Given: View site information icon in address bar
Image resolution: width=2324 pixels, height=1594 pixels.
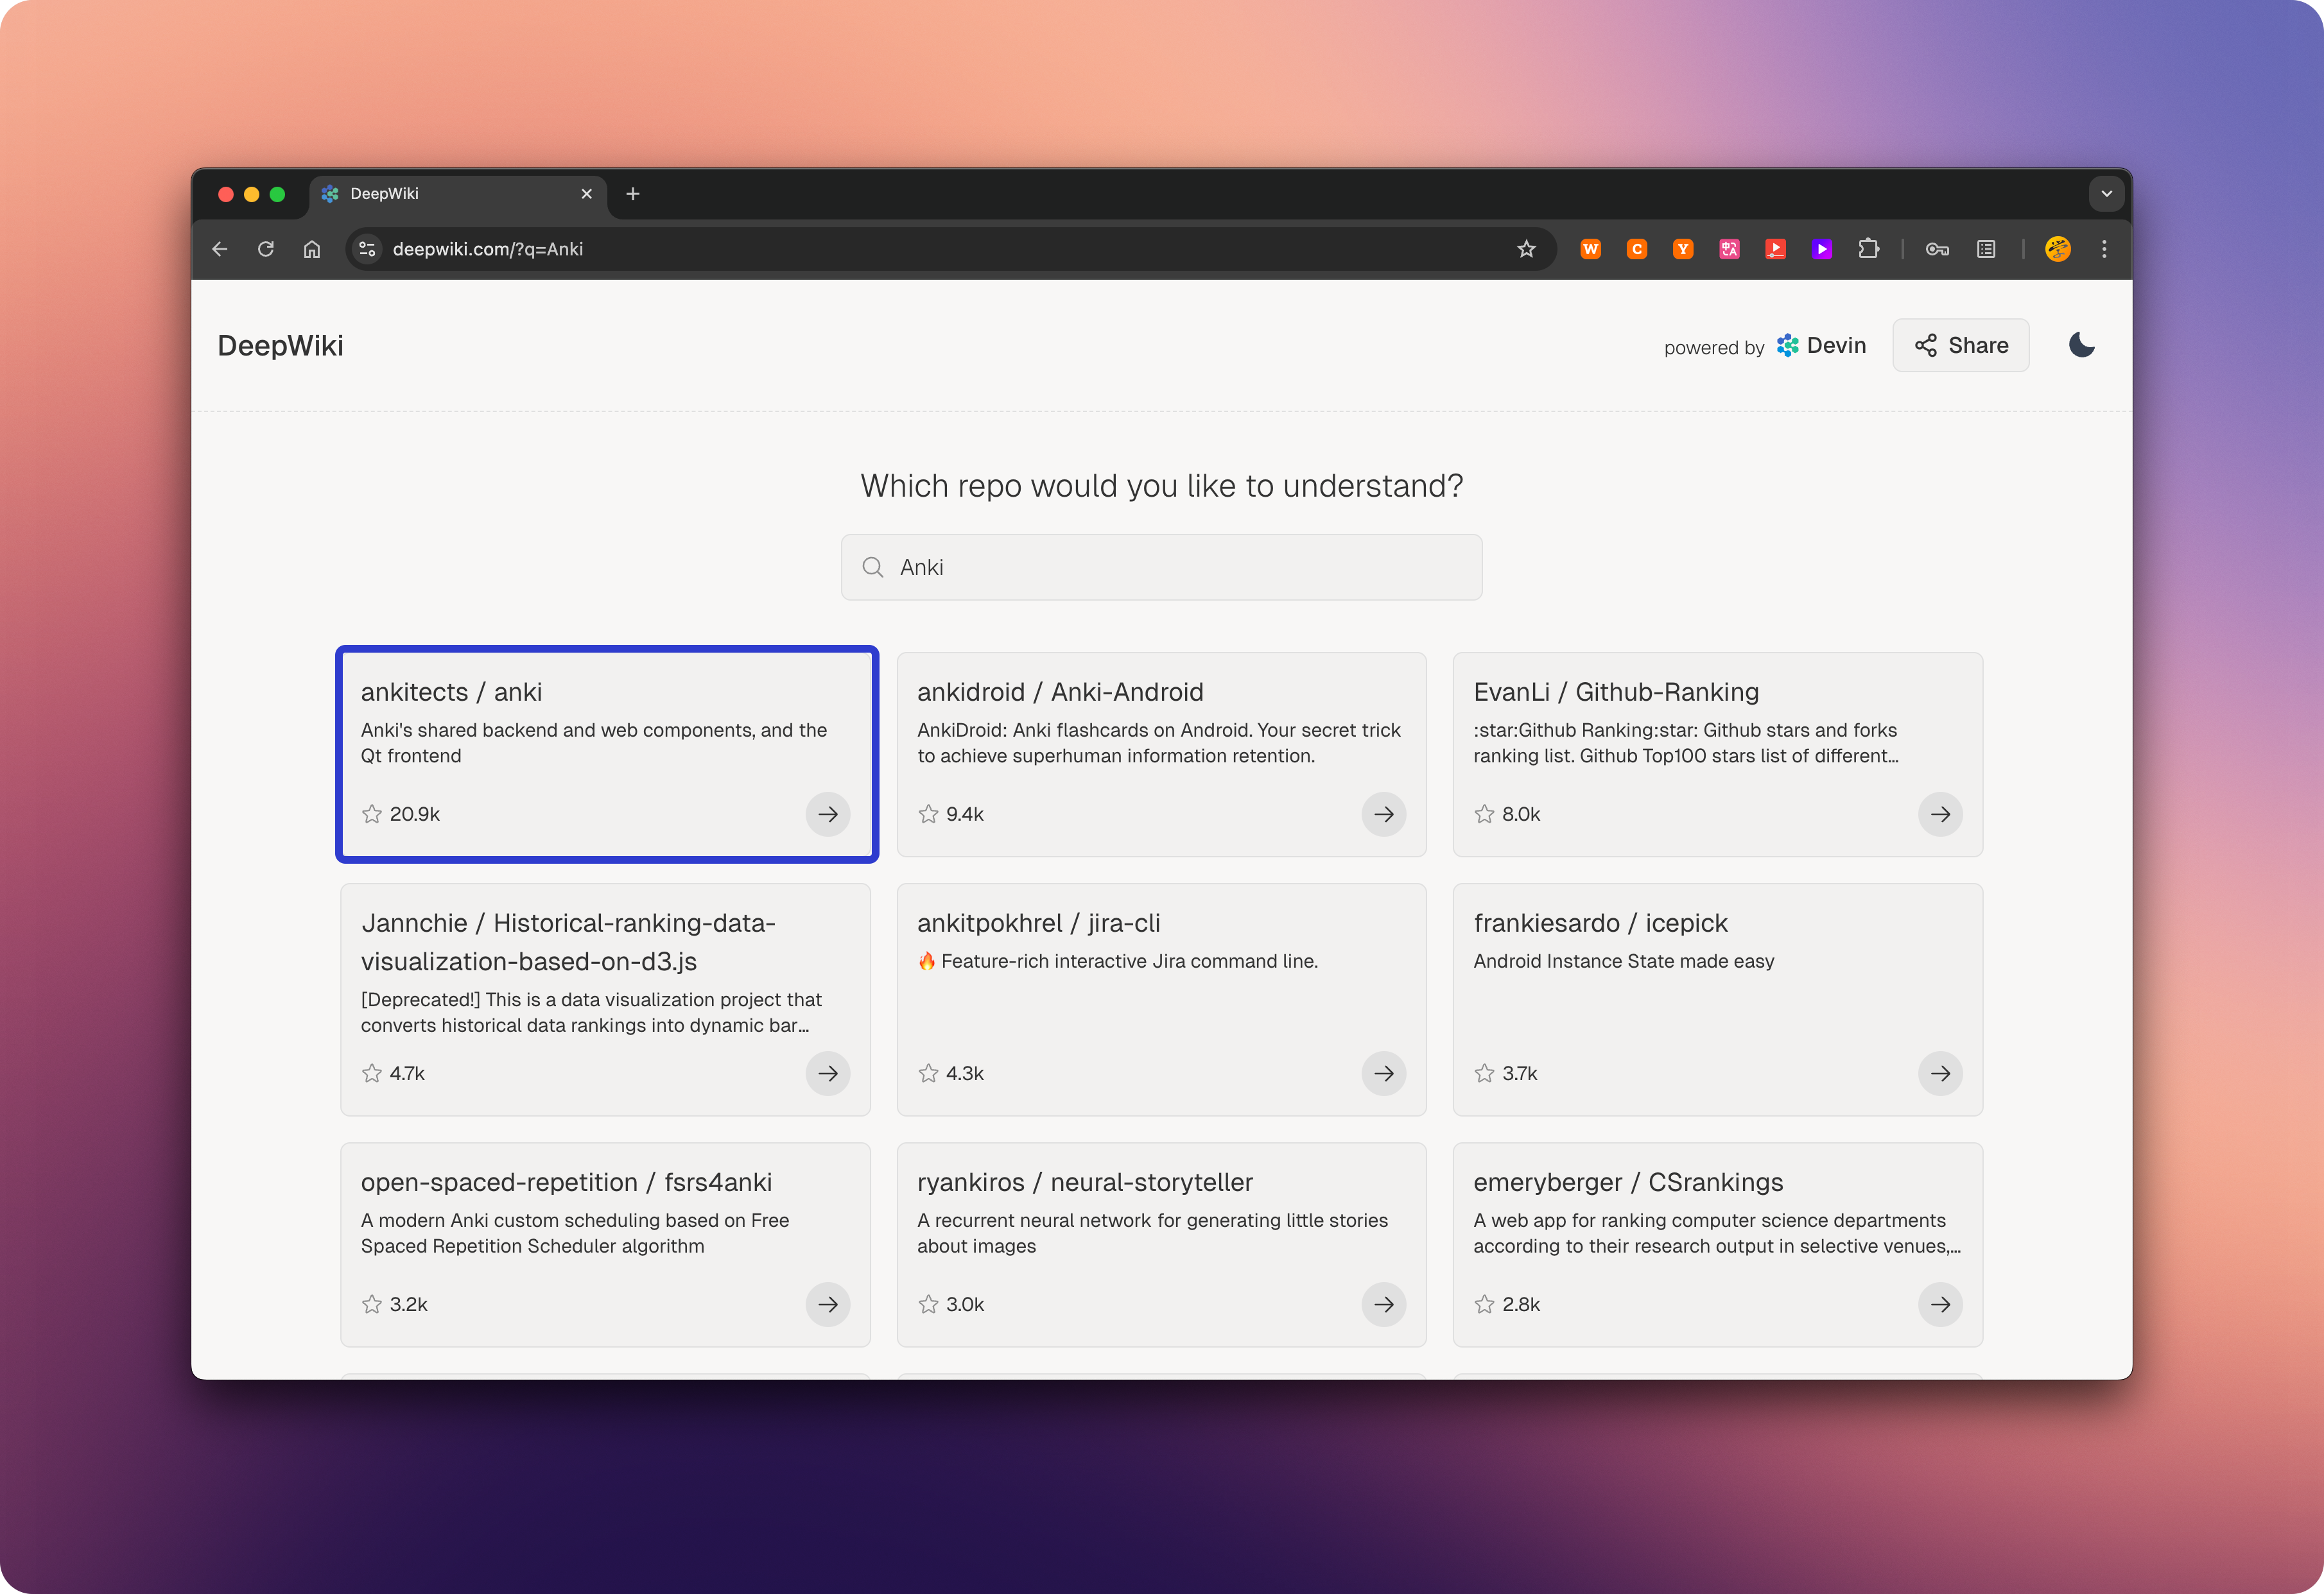Looking at the screenshot, I should [x=368, y=249].
